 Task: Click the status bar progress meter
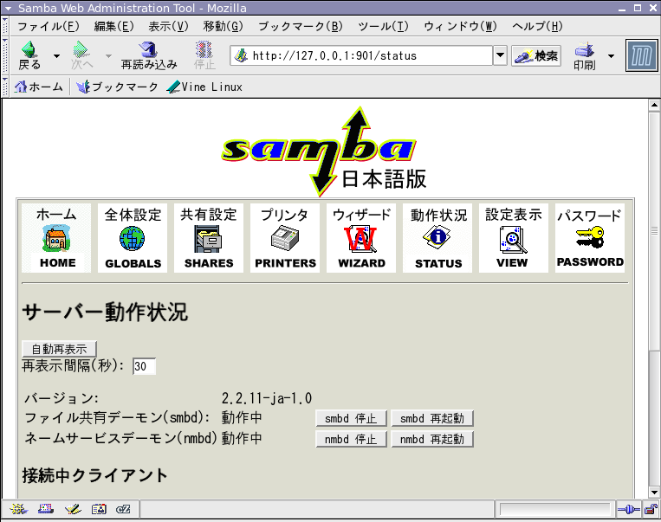tap(555, 510)
